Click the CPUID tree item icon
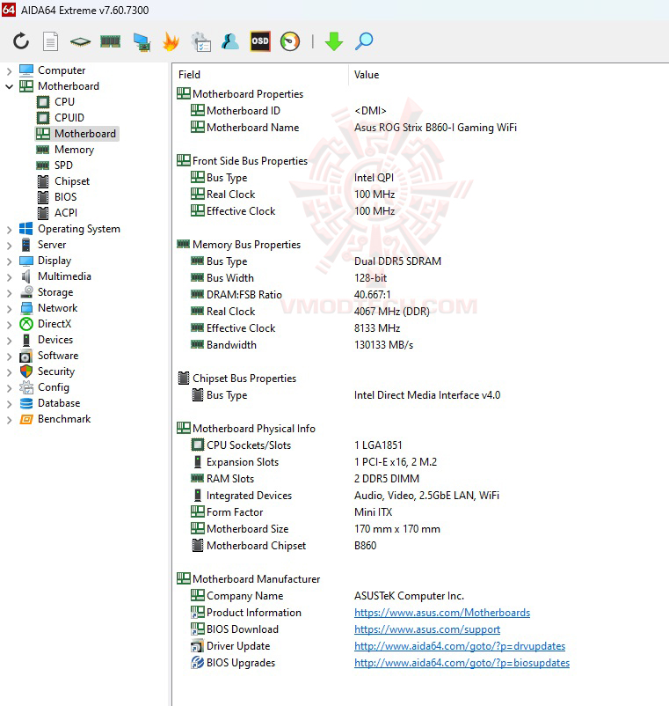669x706 pixels. (43, 118)
